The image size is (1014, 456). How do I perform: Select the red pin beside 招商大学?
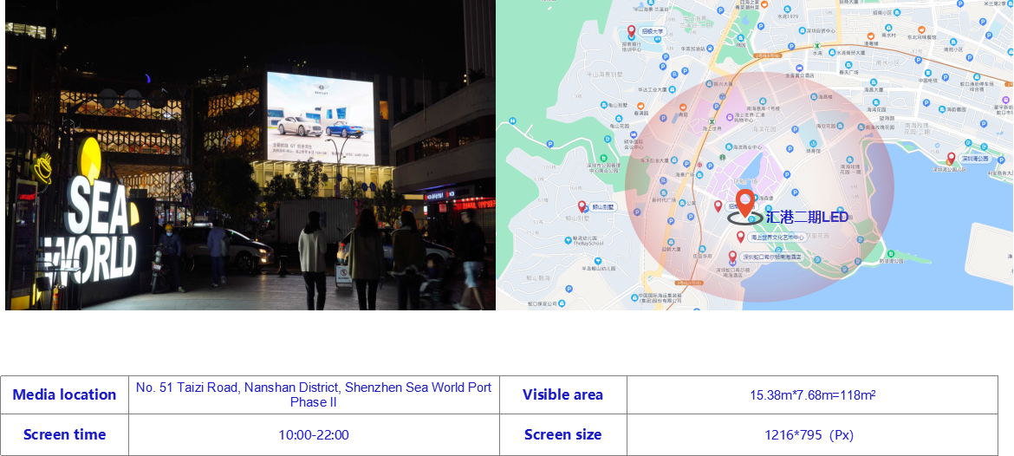[x=632, y=30]
